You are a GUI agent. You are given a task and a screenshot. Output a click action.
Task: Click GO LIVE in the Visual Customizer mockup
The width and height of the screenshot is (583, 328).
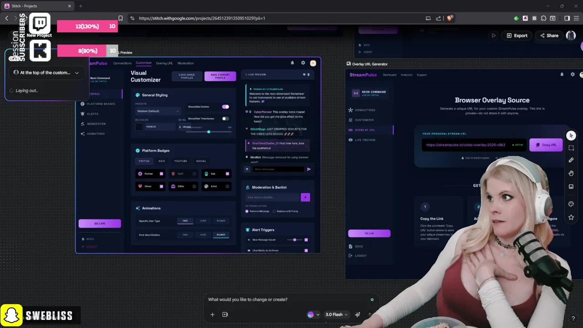pyautogui.click(x=100, y=223)
